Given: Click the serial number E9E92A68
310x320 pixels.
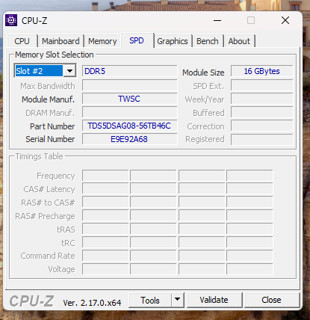Looking at the screenshot, I should click(129, 139).
